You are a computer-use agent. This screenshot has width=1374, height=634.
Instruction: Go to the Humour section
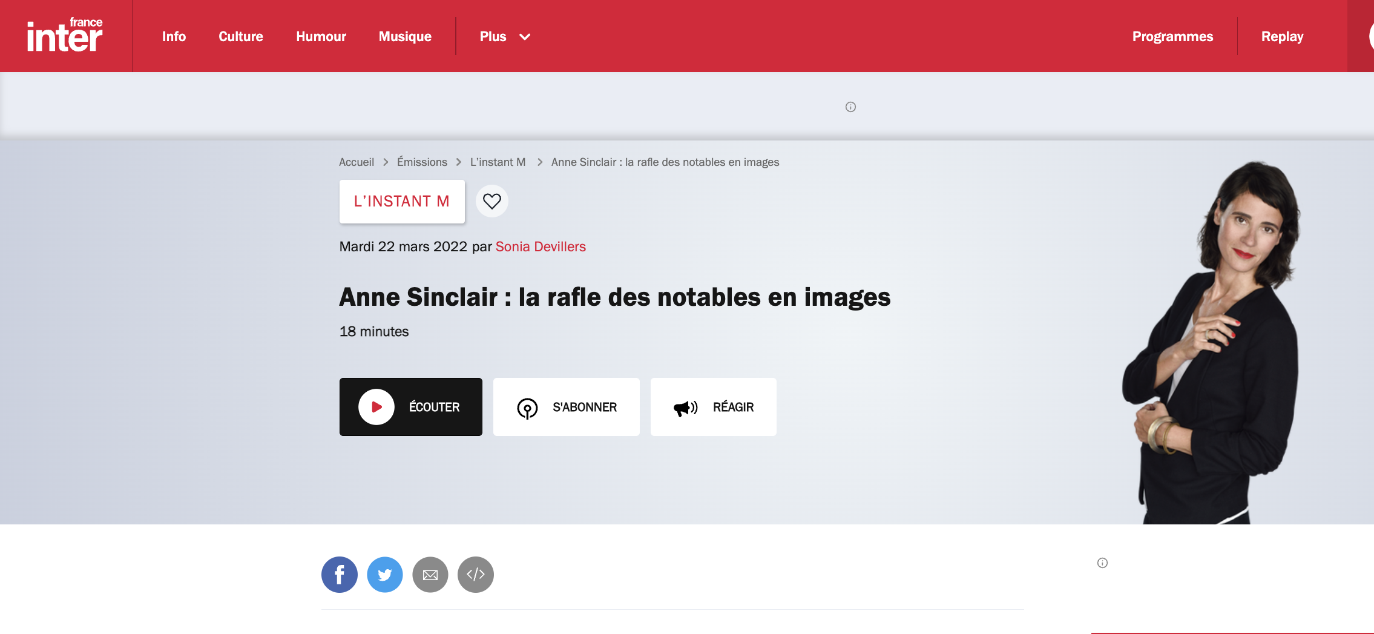(321, 36)
